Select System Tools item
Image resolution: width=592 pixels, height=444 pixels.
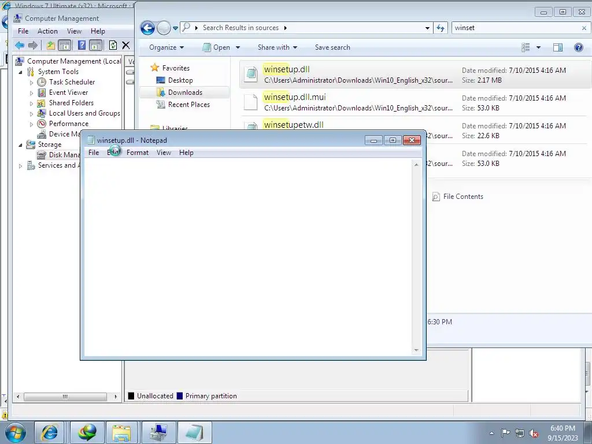tap(58, 72)
